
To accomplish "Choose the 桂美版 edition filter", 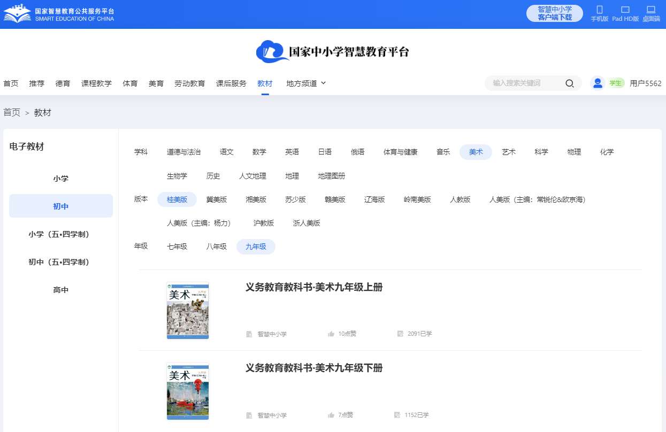I will click(x=177, y=199).
